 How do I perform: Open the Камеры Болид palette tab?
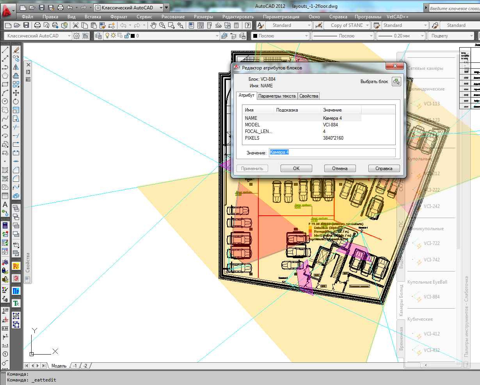tap(401, 300)
